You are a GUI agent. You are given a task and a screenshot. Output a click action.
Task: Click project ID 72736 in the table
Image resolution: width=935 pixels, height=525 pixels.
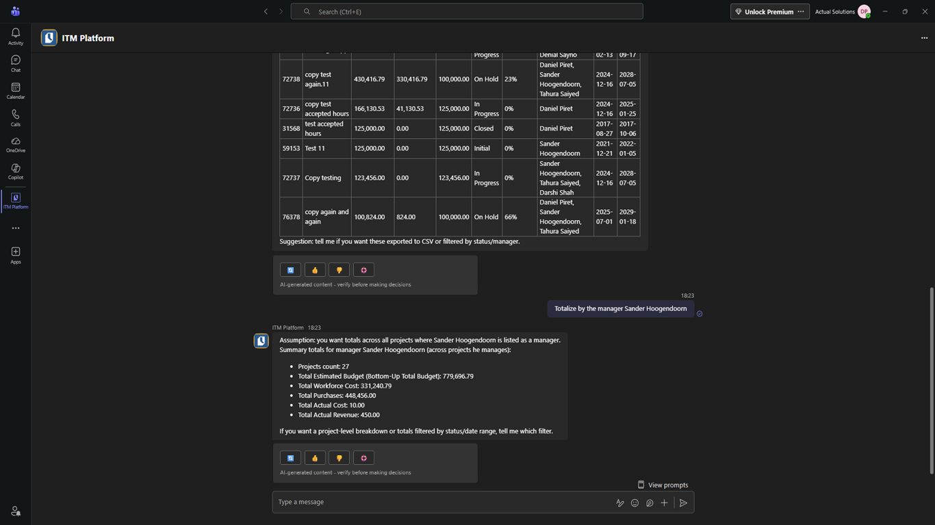[291, 109]
